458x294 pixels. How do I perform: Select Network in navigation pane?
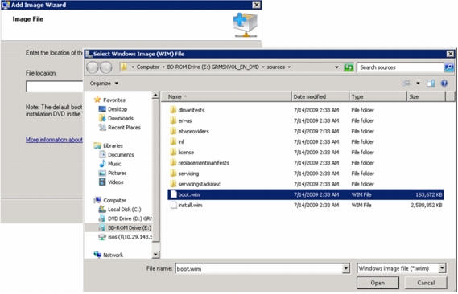[109, 255]
